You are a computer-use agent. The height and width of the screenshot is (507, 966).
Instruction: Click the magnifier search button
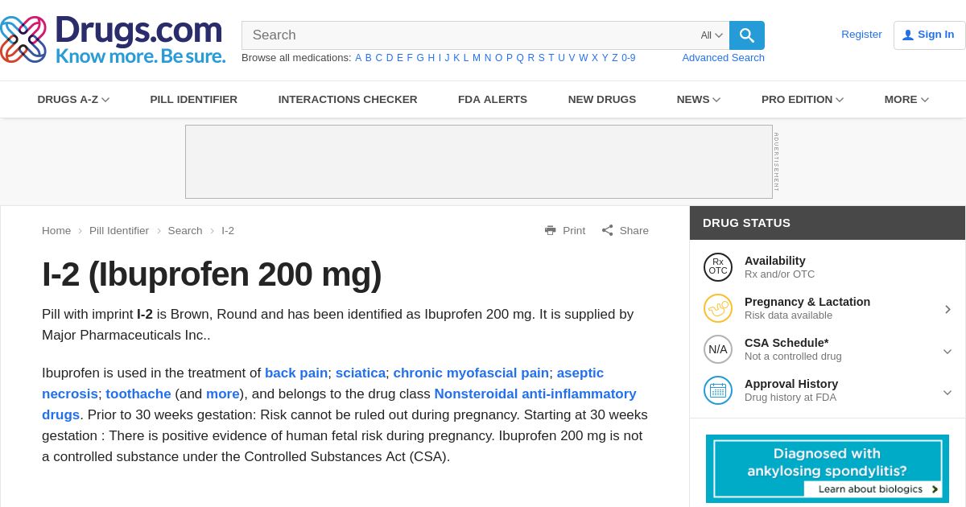pyautogui.click(x=747, y=35)
